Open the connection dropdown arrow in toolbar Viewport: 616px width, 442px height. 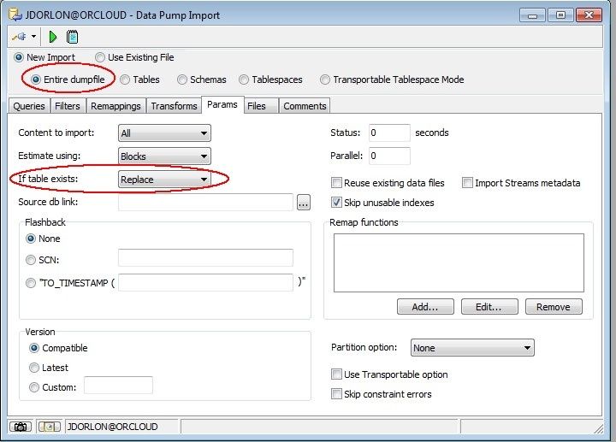coord(33,37)
